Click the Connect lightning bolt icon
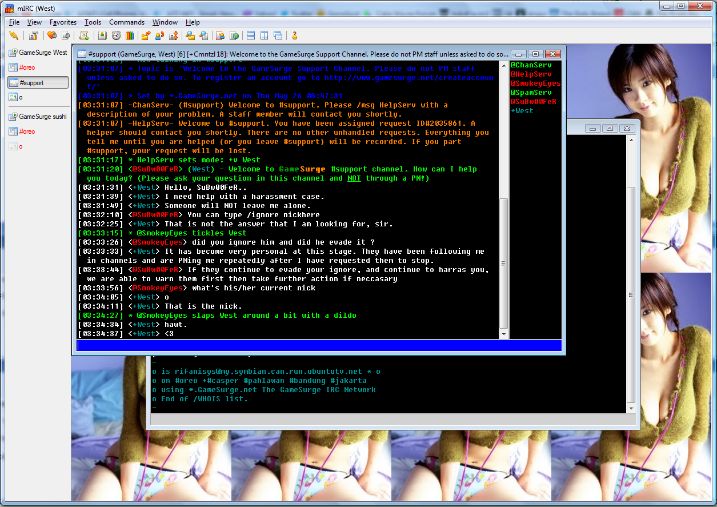 (x=14, y=35)
